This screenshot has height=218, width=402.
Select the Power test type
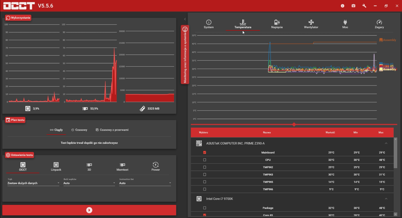click(x=156, y=167)
